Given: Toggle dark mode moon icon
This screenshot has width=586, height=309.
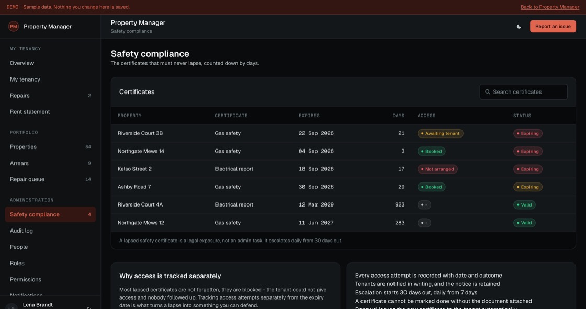Looking at the screenshot, I should (x=519, y=27).
